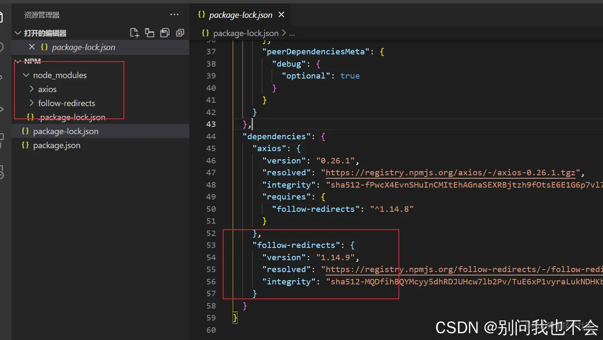Open the Explorer panel more actions (…) menu

[x=174, y=15]
